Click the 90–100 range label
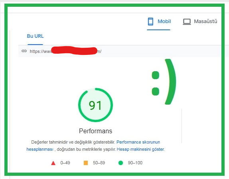The width and height of the screenshot is (229, 179). coord(135,163)
